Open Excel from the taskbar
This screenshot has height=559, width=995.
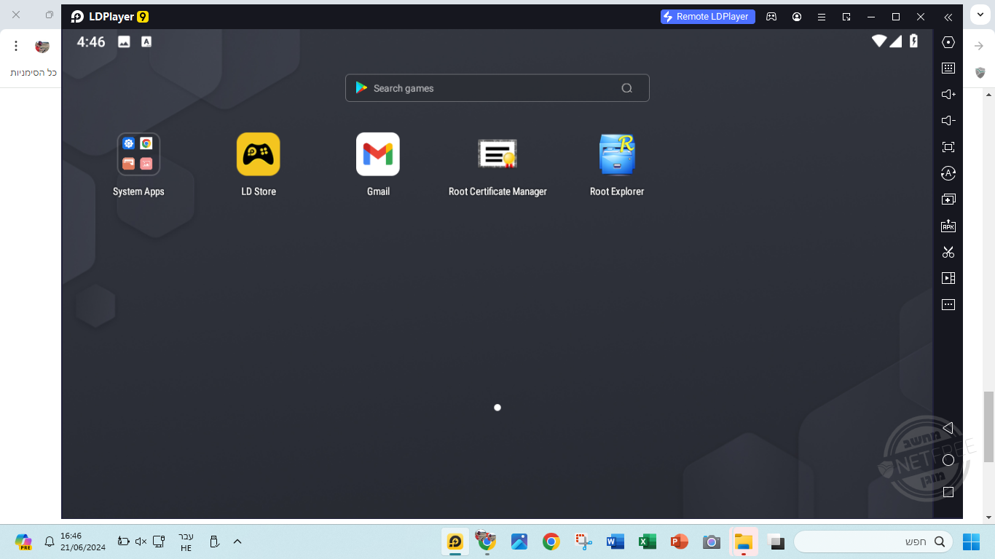(648, 542)
